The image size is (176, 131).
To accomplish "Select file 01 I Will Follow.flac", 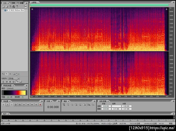I will [15, 10].
